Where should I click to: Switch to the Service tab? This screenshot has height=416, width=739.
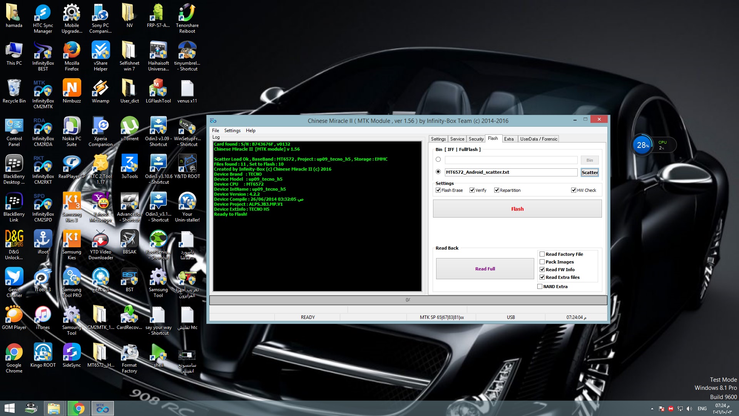tap(457, 139)
